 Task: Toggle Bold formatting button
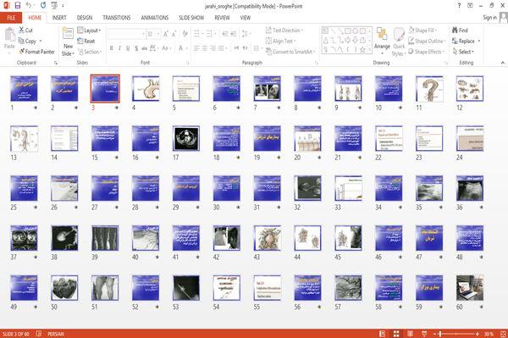(112, 48)
